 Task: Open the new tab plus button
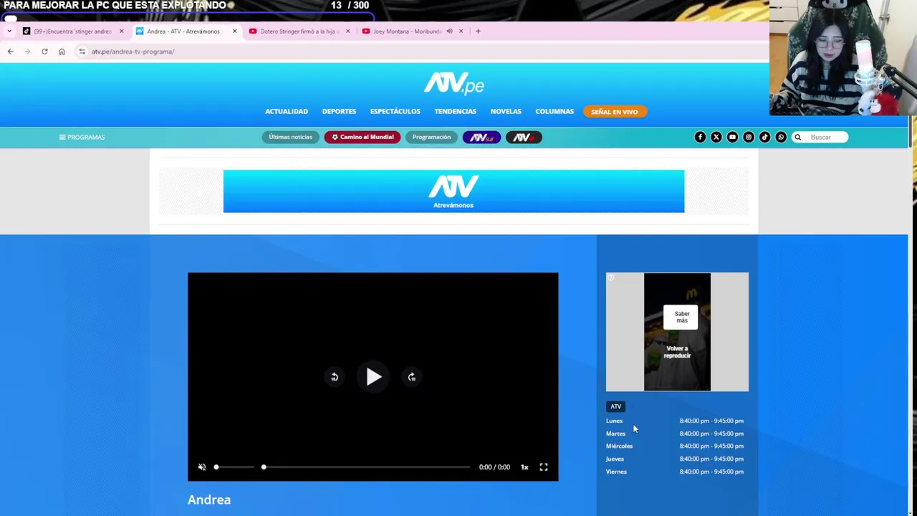pos(478,31)
